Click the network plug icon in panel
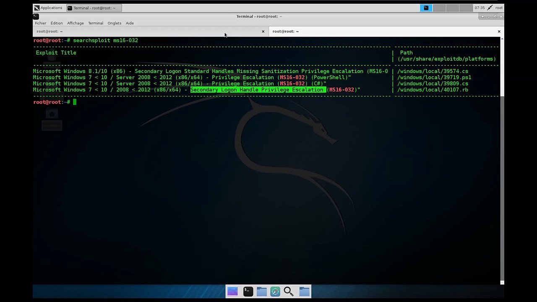This screenshot has width=537, height=302. (490, 8)
